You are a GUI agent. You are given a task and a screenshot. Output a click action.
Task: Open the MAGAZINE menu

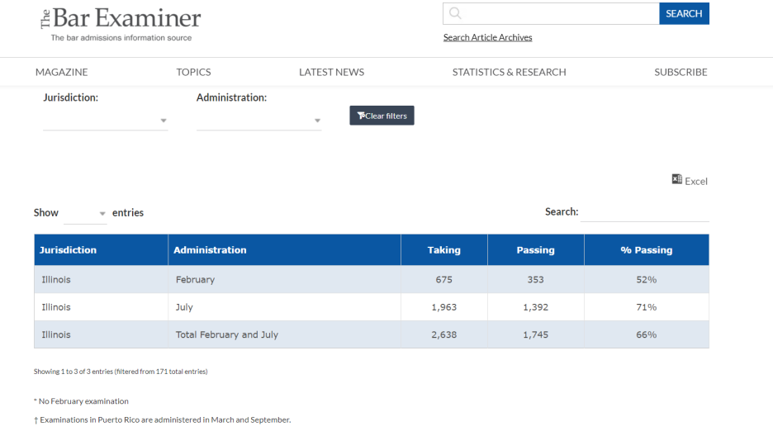coord(62,72)
